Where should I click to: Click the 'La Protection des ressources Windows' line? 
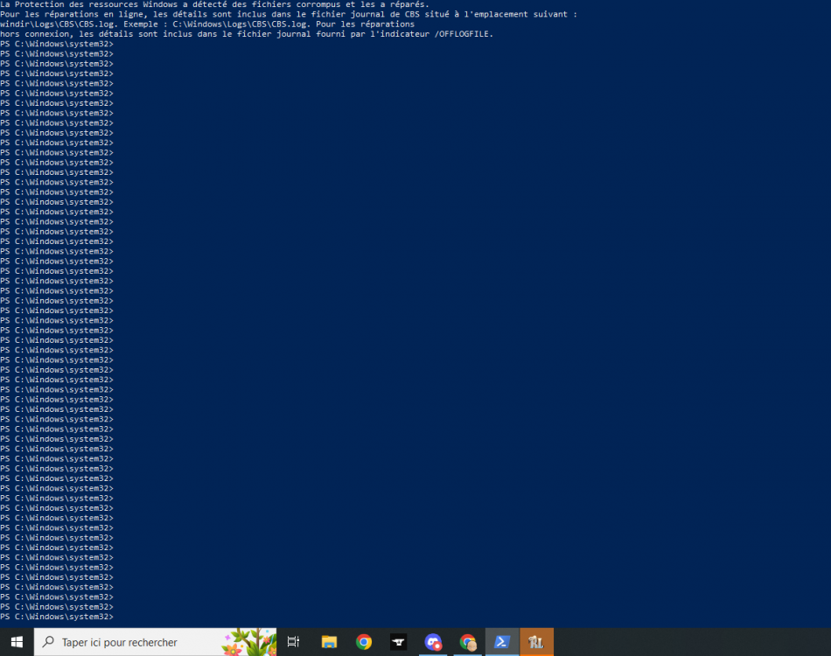tap(214, 4)
